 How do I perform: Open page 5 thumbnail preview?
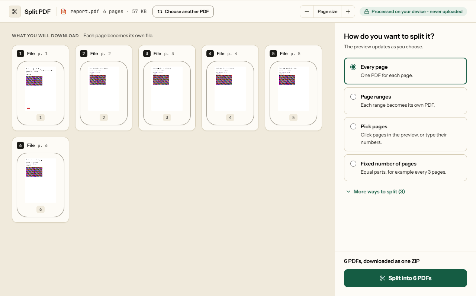[x=293, y=93]
